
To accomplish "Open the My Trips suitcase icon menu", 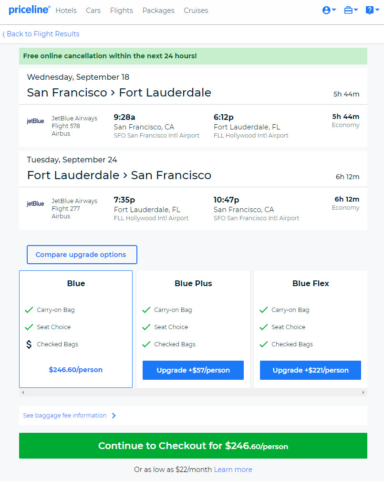I will coord(348,10).
